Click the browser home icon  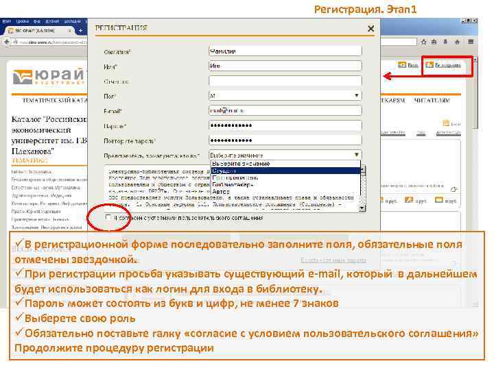pyautogui.click(x=457, y=42)
